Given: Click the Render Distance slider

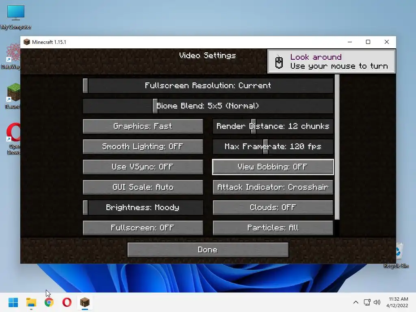Looking at the screenshot, I should tap(273, 126).
